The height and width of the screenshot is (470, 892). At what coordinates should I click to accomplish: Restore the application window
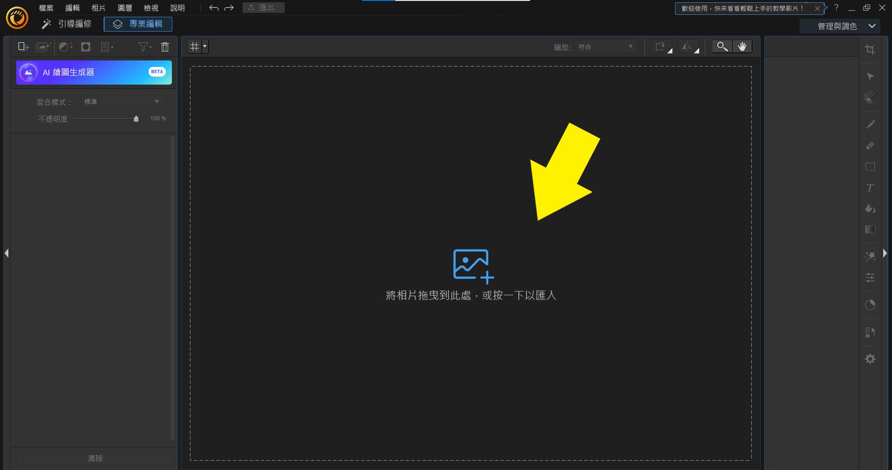point(866,8)
